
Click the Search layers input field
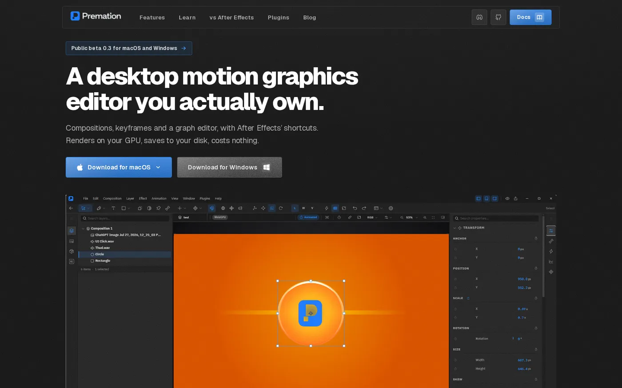[x=125, y=218]
